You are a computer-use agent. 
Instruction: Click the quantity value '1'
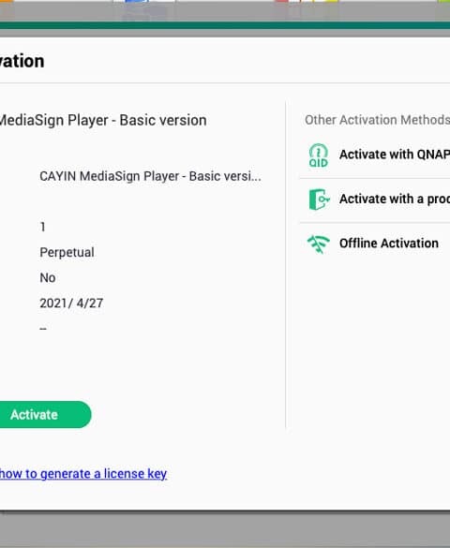[43, 228]
